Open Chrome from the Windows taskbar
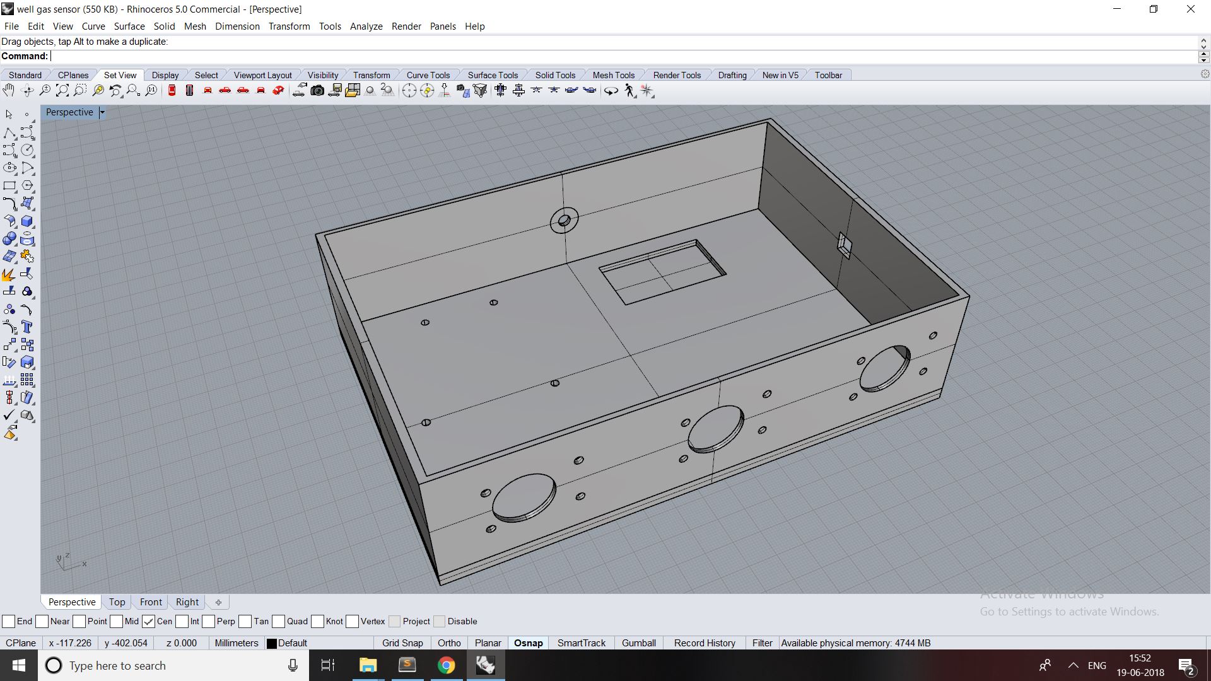The image size is (1211, 681). (446, 665)
